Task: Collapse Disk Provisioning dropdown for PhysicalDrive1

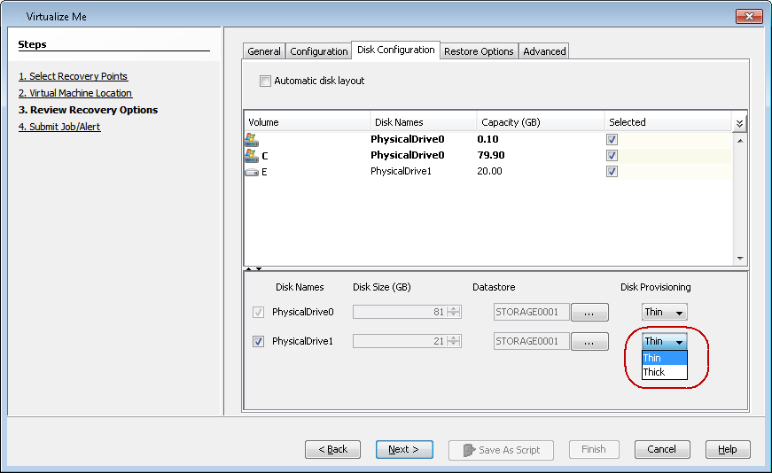Action: click(664, 341)
